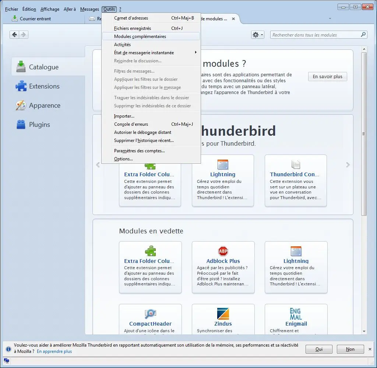
Task: Click Non in the notification bar
Action: [350, 349]
